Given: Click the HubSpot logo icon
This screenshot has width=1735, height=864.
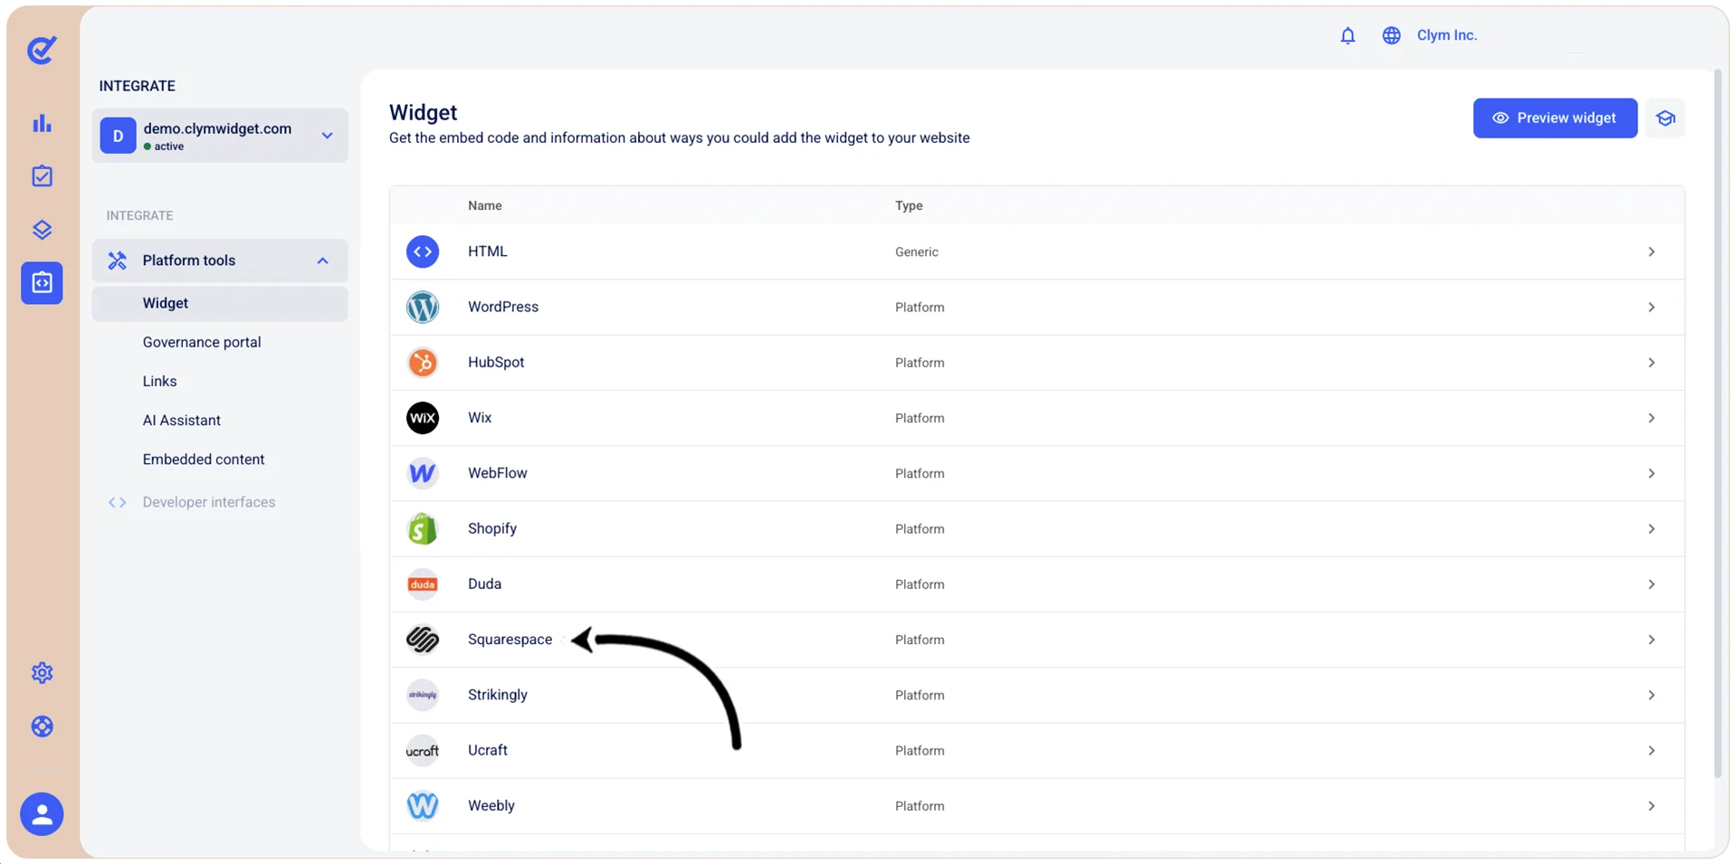Looking at the screenshot, I should click(x=423, y=363).
